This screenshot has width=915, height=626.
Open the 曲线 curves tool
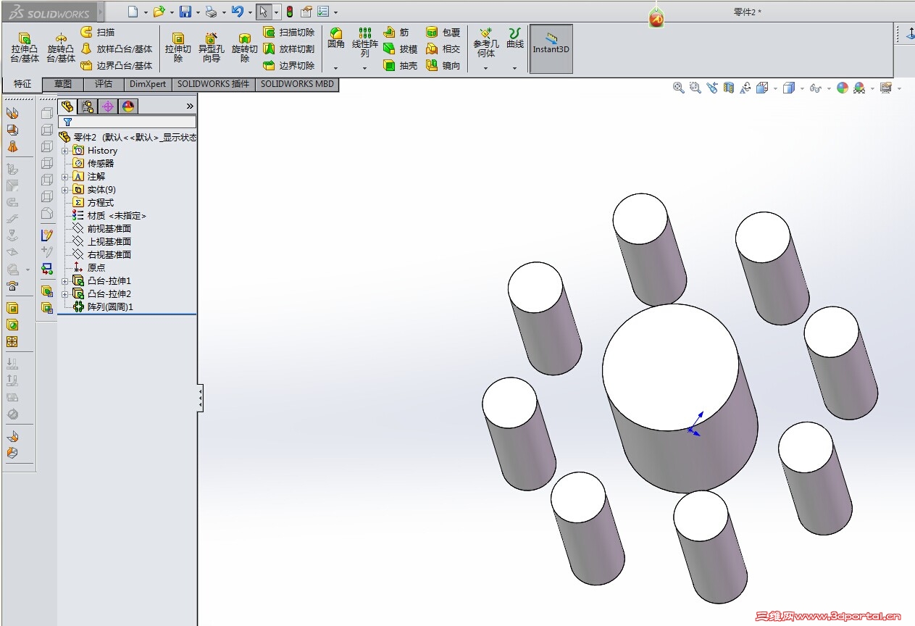515,39
